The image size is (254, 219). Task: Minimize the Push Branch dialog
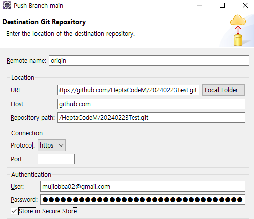(x=199, y=5)
